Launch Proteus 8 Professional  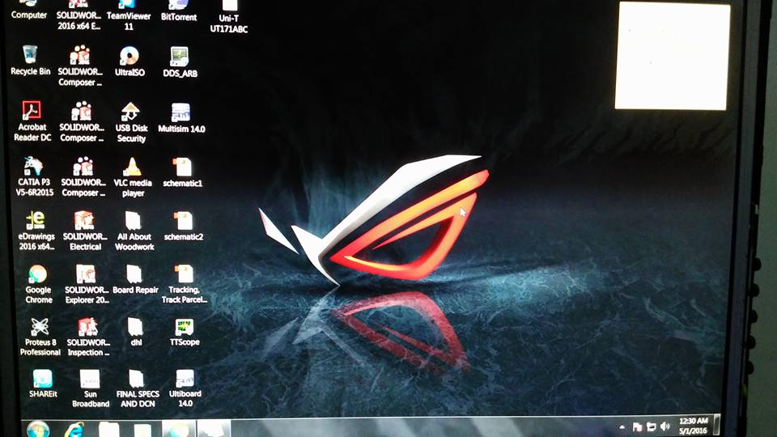(x=40, y=337)
